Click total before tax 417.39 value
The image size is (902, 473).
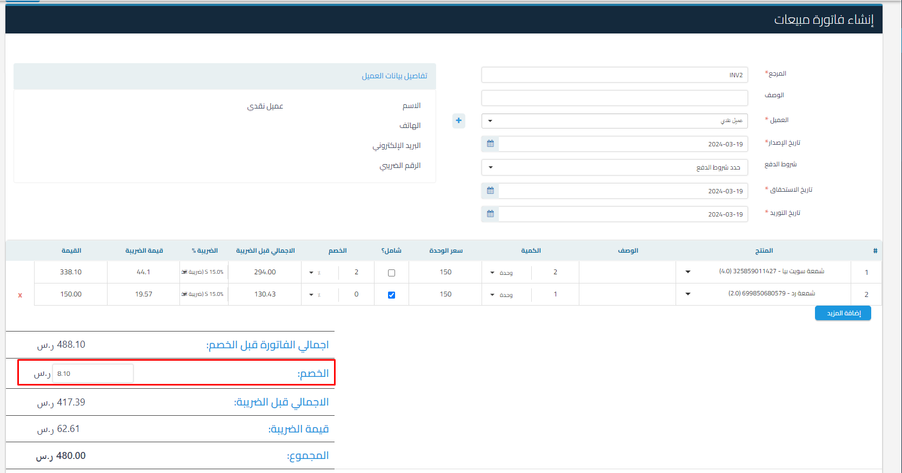click(x=61, y=402)
